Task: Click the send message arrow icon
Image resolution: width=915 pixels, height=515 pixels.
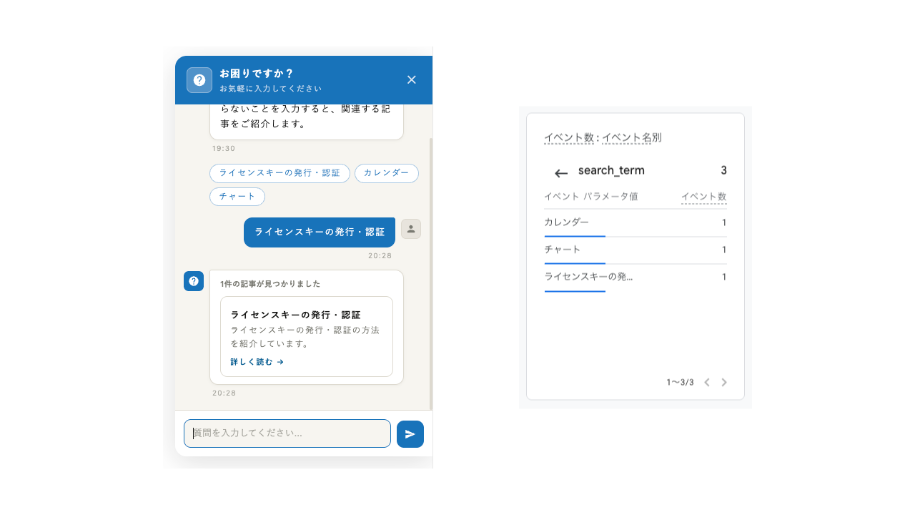Action: point(410,433)
